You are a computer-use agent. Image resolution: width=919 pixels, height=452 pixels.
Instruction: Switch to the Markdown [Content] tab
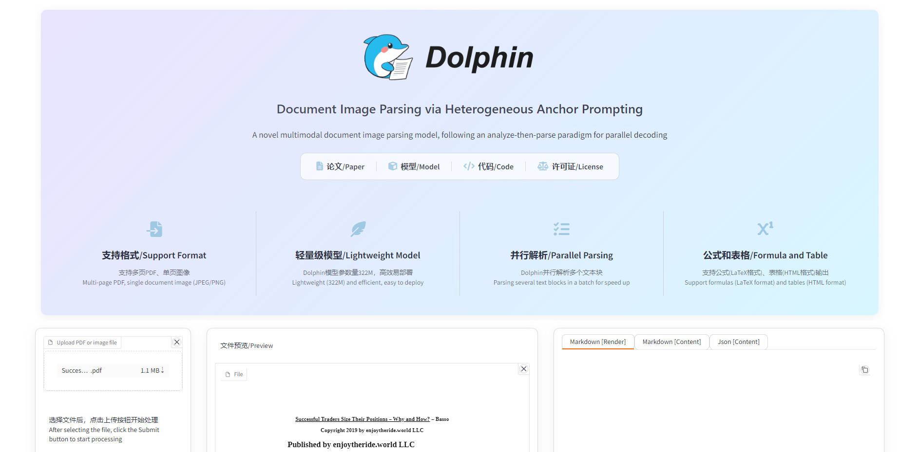coord(671,342)
